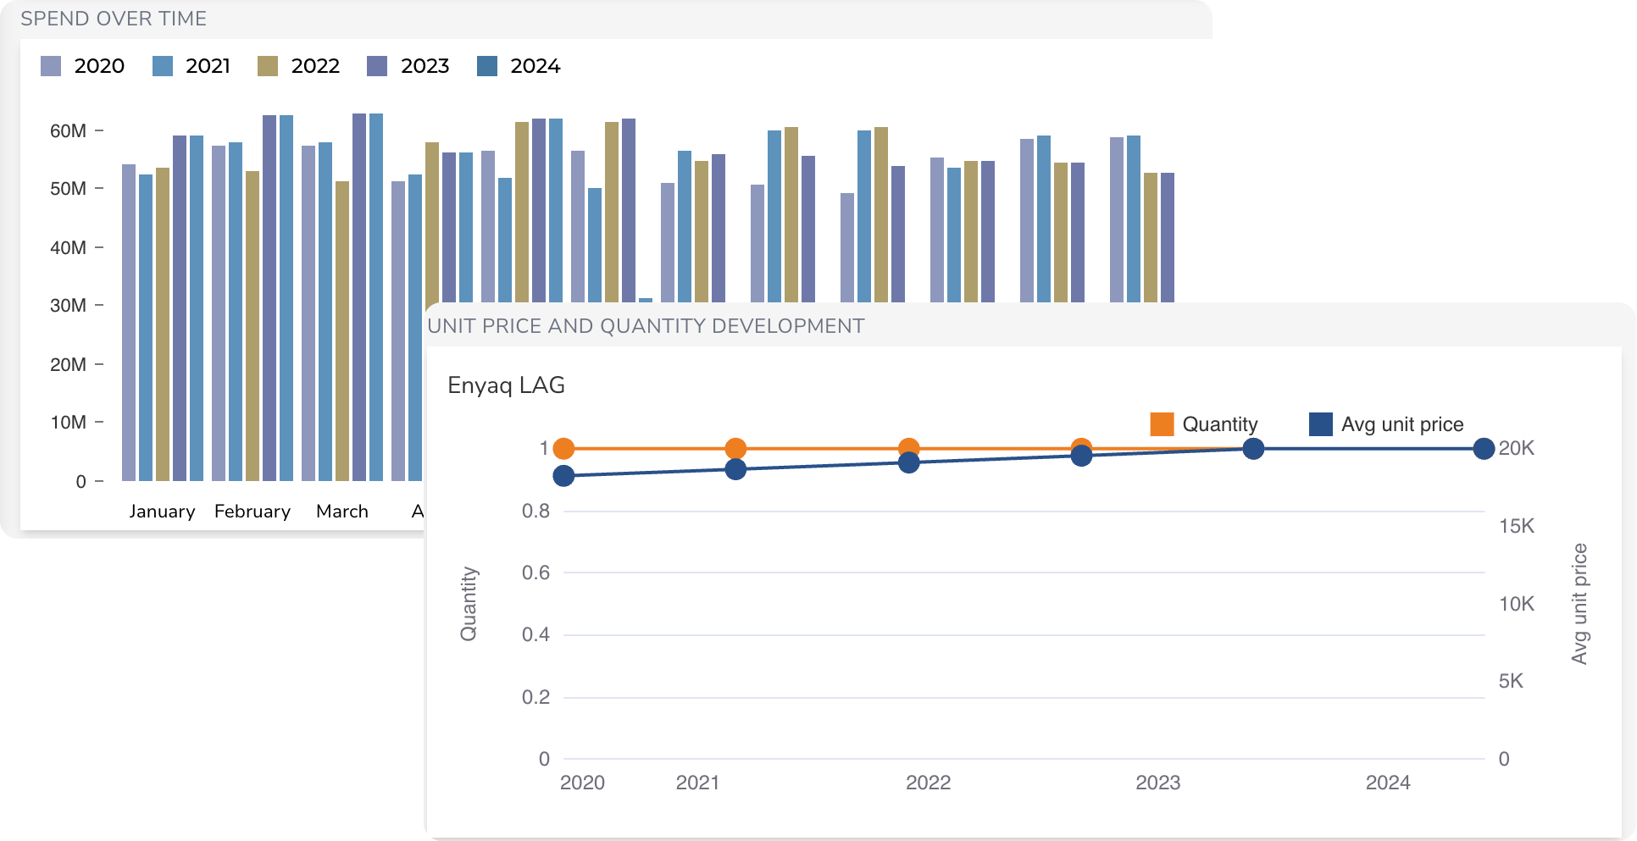Click the 60M y-axis label

(68, 130)
